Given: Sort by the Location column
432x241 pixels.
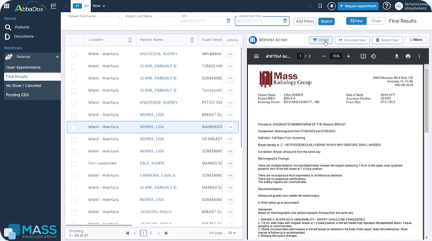Looking at the screenshot, I should point(130,40).
